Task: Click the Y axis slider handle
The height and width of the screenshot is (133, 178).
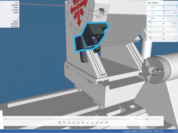Action: 164,11
